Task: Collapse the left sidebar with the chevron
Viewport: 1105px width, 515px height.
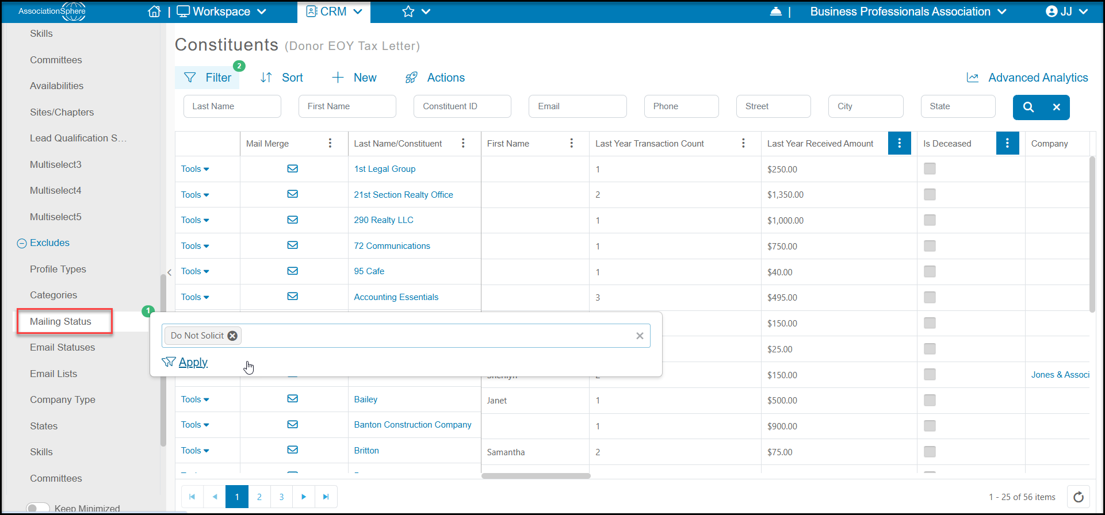Action: click(169, 272)
